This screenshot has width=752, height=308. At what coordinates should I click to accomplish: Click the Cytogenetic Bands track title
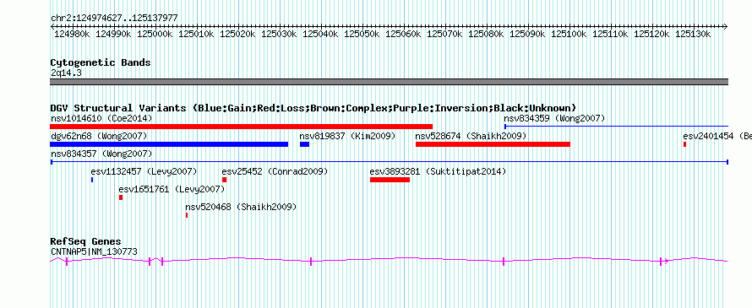[101, 62]
